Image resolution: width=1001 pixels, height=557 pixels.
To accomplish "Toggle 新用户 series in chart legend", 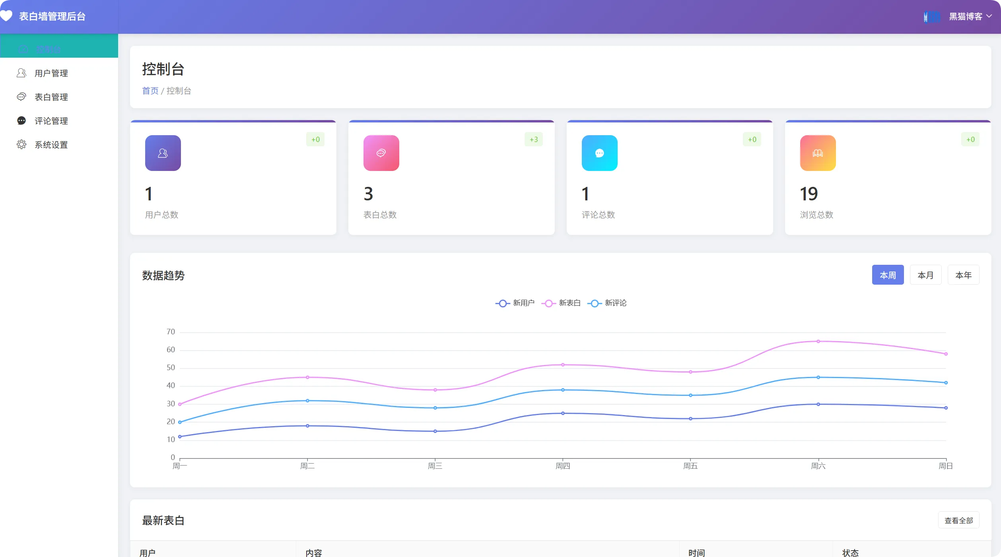I will [x=515, y=303].
